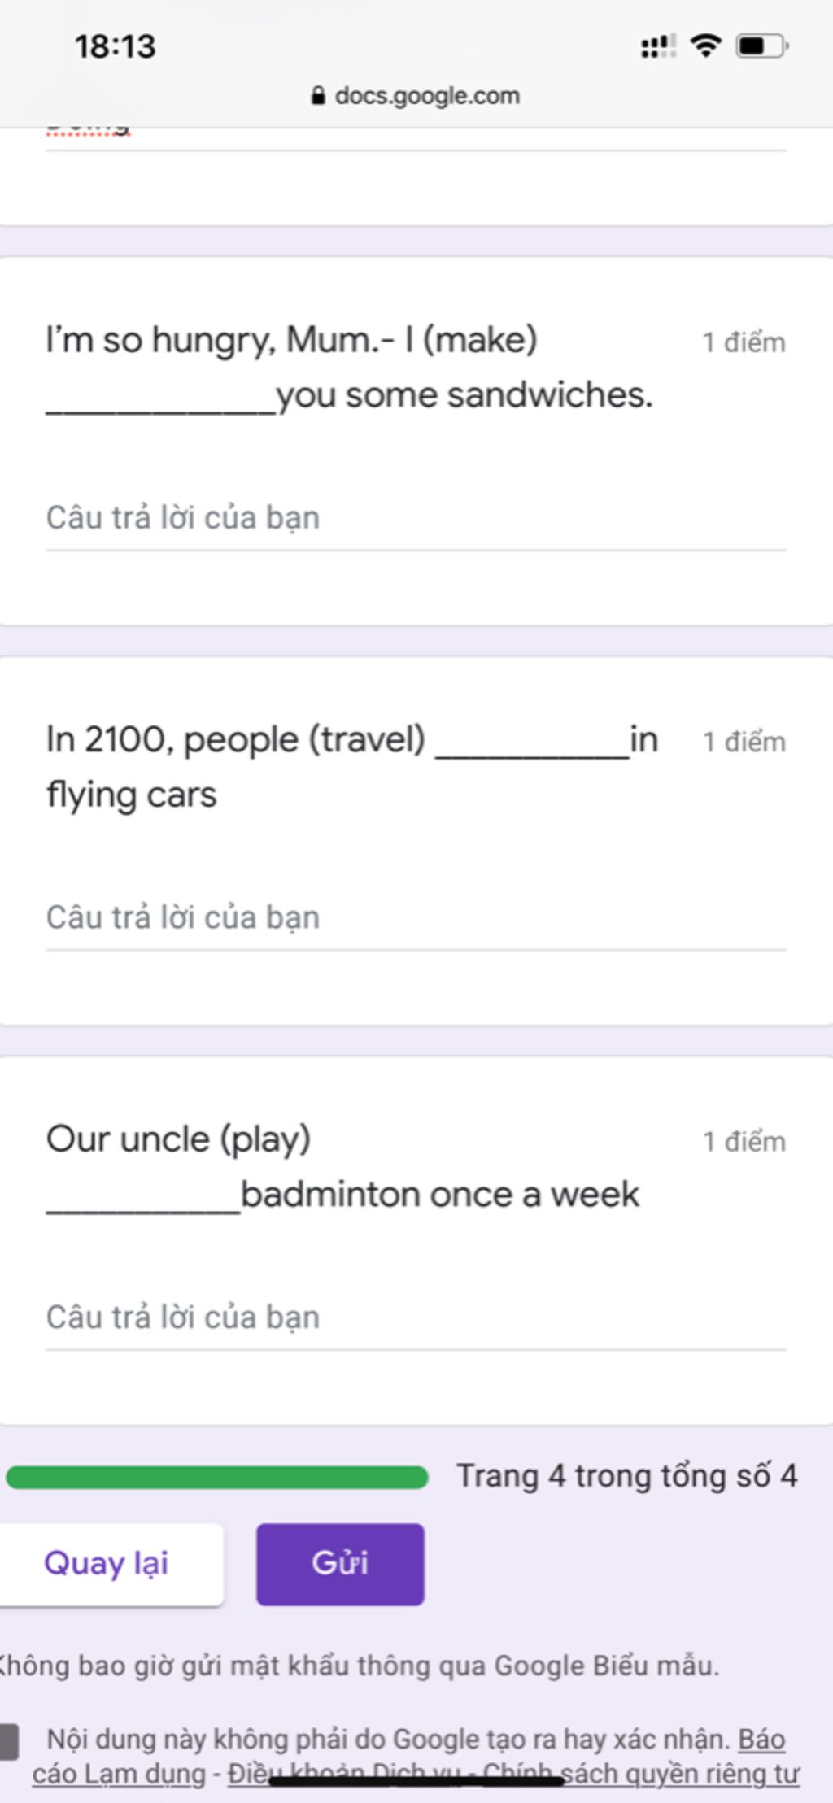Focus answer field for the flying cars question

click(415, 918)
